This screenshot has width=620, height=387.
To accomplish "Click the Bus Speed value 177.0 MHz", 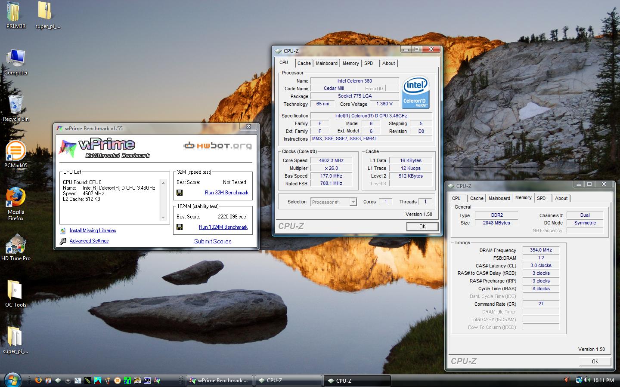I will (331, 176).
